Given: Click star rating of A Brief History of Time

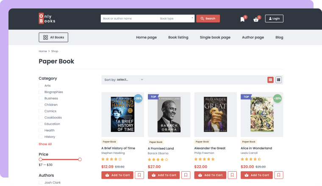Looking at the screenshot, I should pyautogui.click(x=111, y=159).
